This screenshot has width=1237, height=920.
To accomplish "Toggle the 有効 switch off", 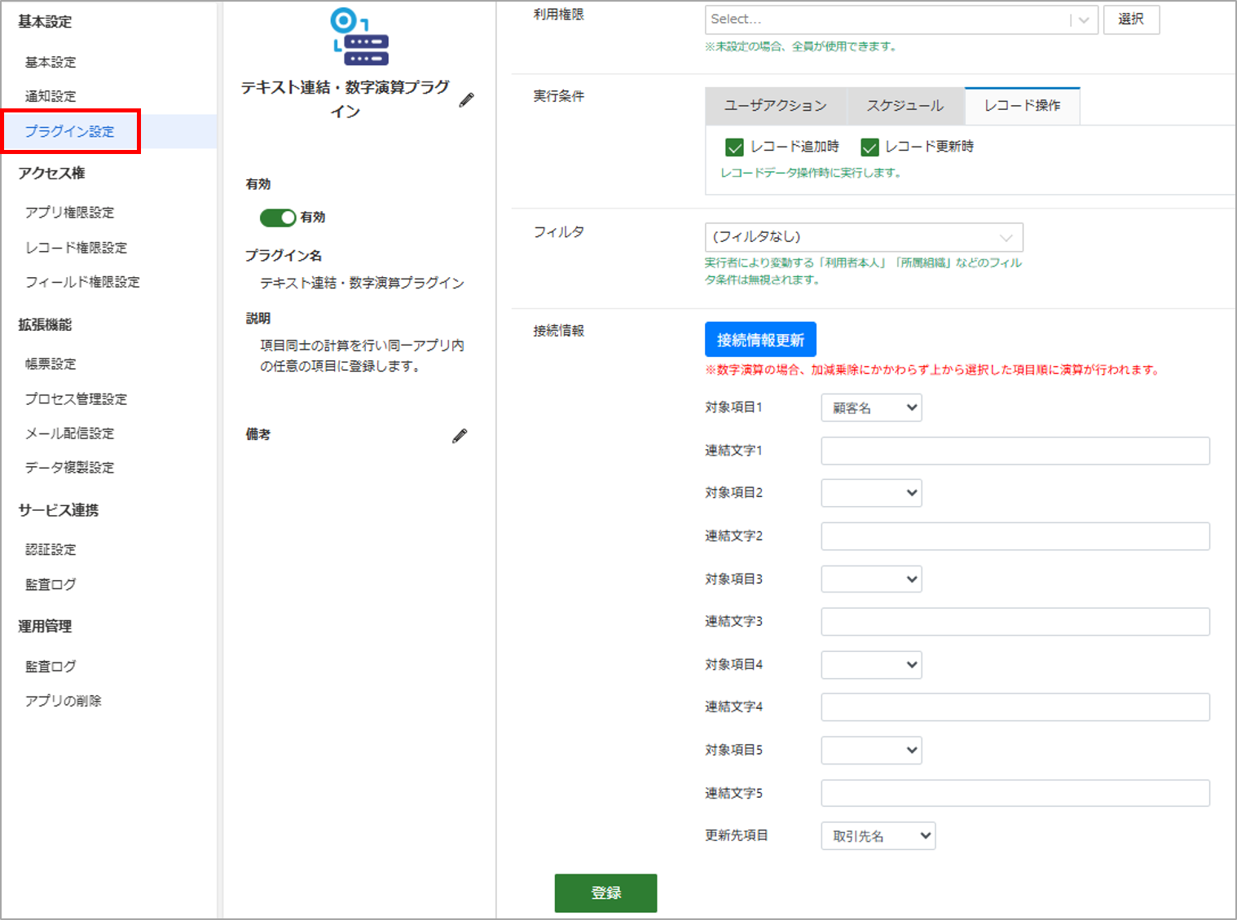I will [x=277, y=218].
